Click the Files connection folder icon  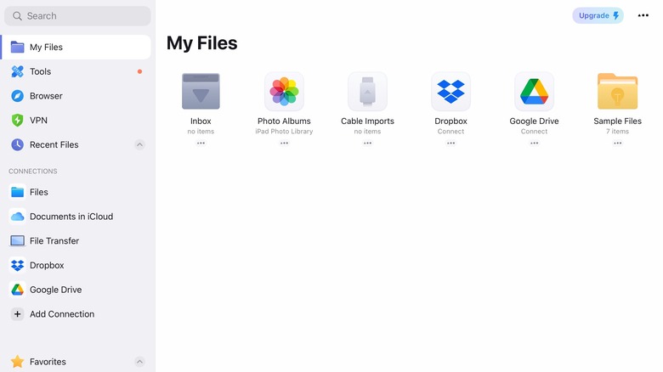pyautogui.click(x=17, y=192)
